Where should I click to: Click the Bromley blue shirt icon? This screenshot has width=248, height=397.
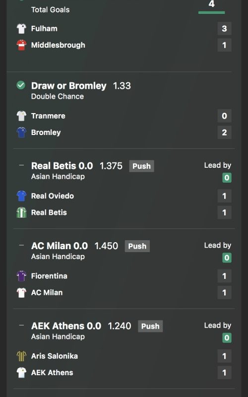point(21,132)
